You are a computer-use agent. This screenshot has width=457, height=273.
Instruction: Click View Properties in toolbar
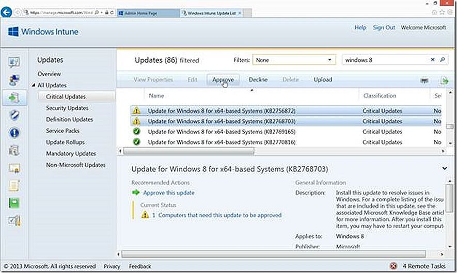[153, 79]
